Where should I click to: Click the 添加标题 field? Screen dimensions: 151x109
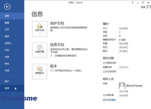[124, 44]
